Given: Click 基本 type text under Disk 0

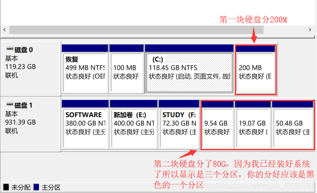Looking at the screenshot, I should tap(11, 58).
